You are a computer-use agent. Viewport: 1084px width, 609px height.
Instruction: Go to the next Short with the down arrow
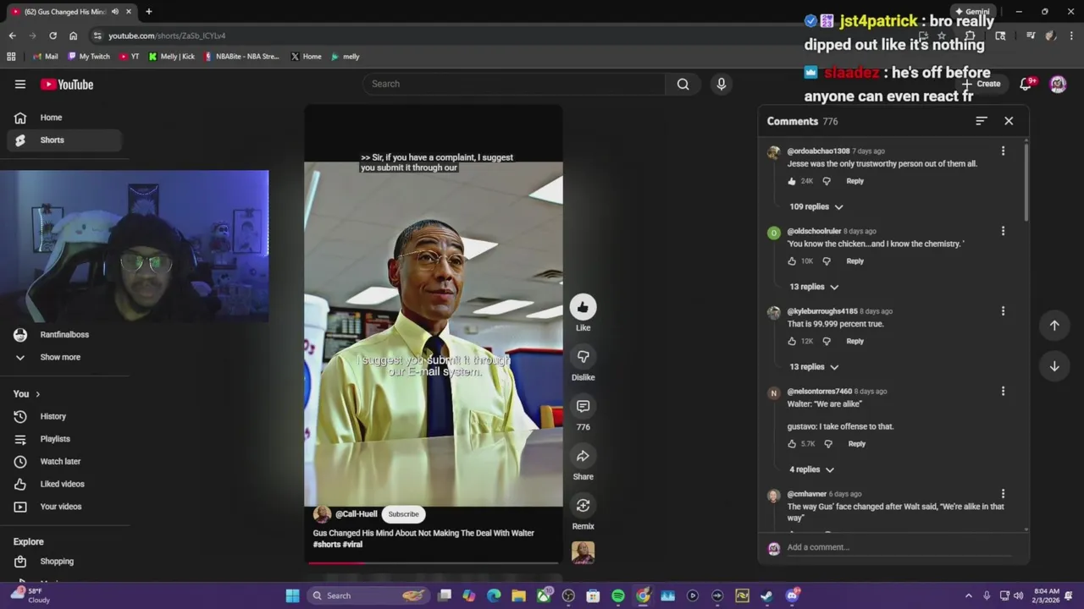click(x=1054, y=366)
